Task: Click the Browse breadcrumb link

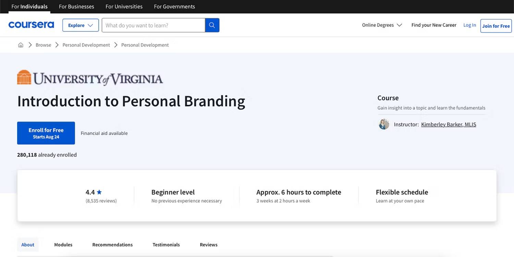Action: (x=43, y=45)
